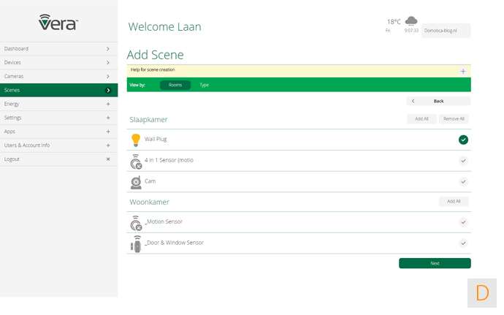Click the _Door & Window Sensor icon
504x315 pixels.
[136, 244]
